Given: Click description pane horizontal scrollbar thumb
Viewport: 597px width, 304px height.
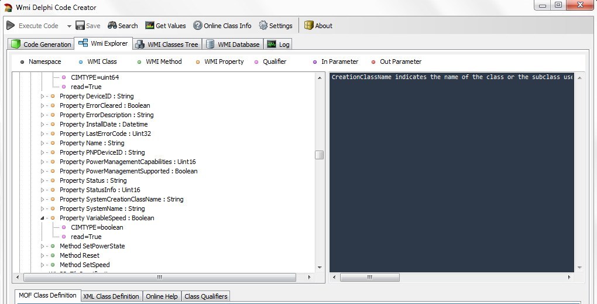Looking at the screenshot, I should point(370,277).
